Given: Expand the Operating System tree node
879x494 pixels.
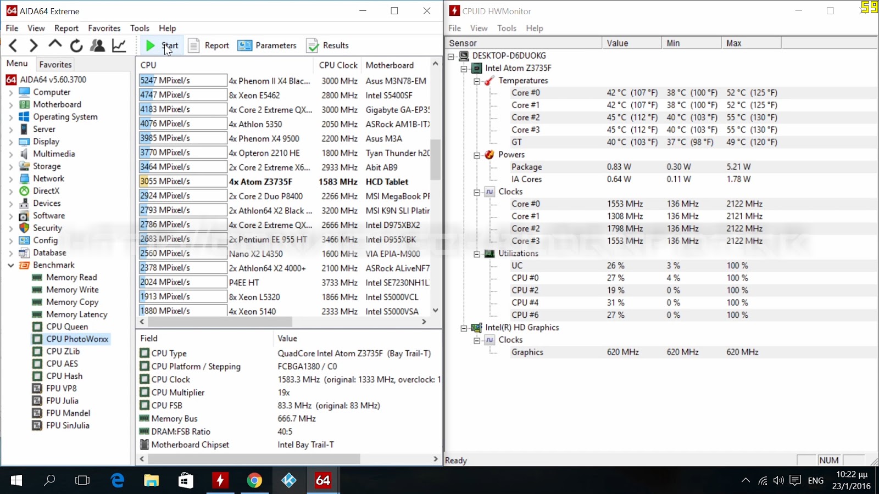Looking at the screenshot, I should 10,117.
